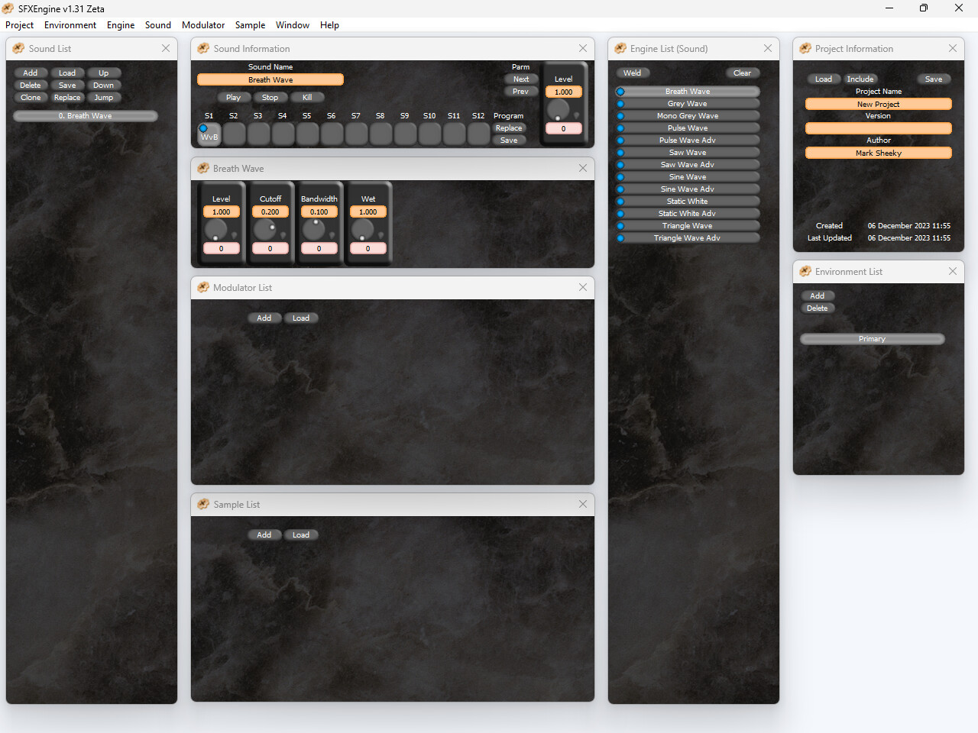Open the Engine menu

[x=120, y=24]
